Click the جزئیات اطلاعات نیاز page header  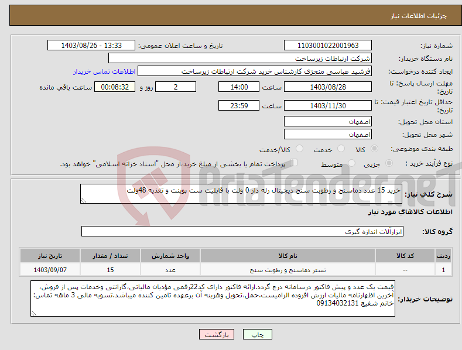pos(419,16)
